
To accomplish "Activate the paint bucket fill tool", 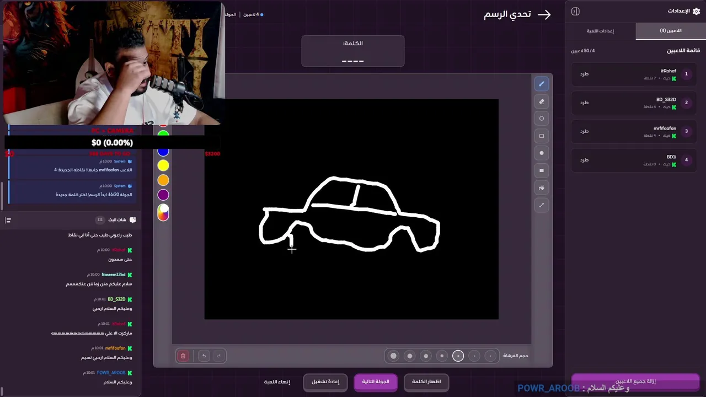I will click(x=541, y=187).
